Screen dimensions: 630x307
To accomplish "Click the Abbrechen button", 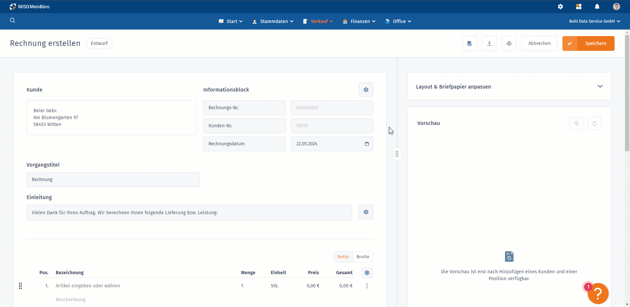I will click(x=539, y=43).
